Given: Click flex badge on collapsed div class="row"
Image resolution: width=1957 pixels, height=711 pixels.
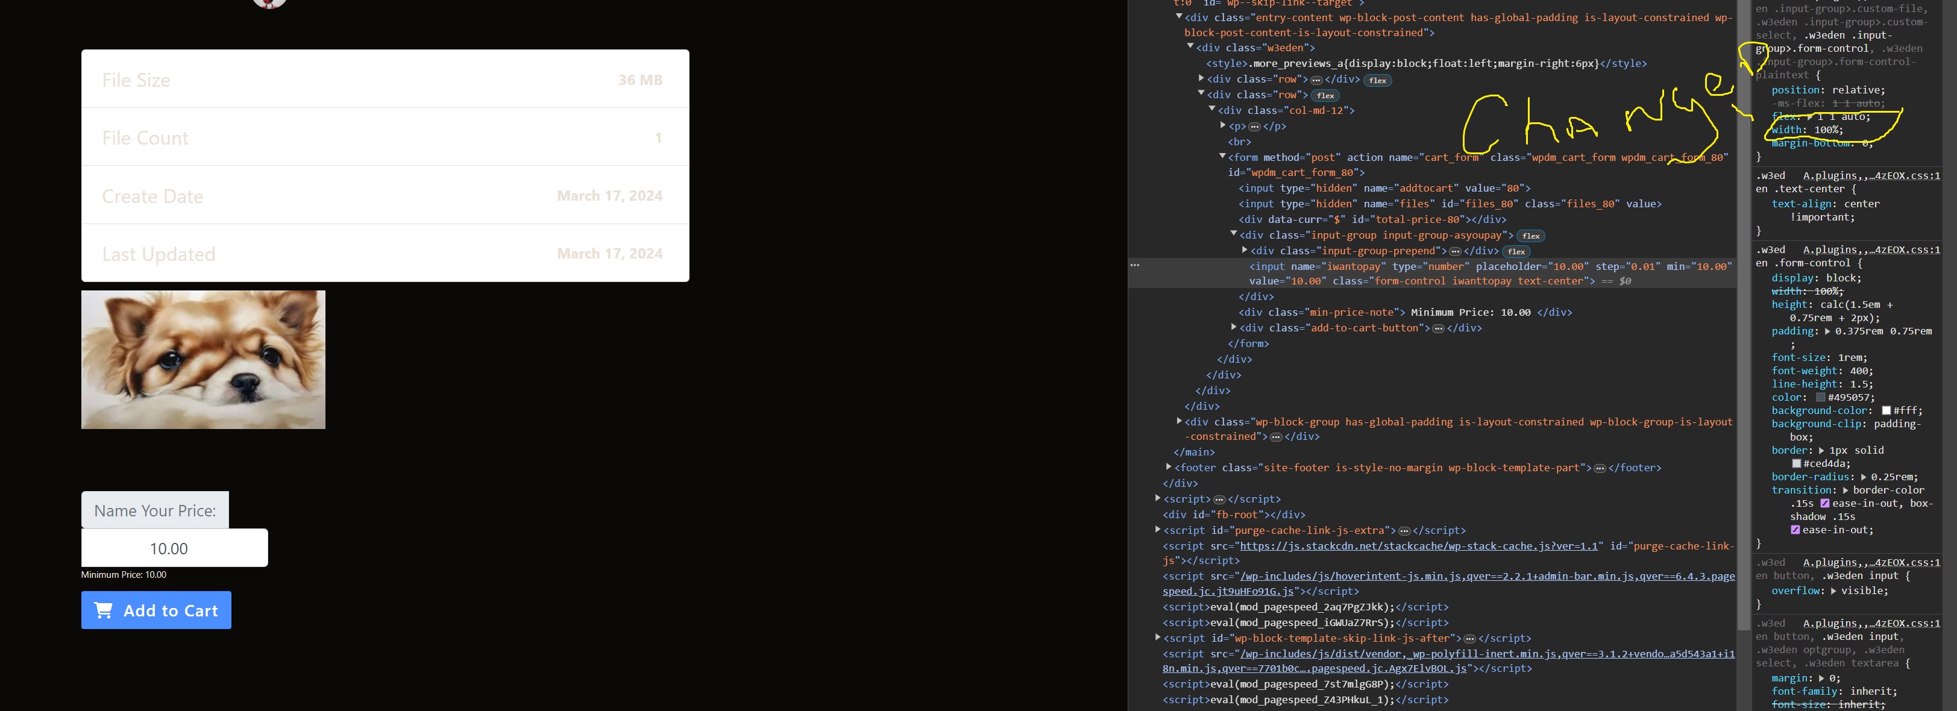Looking at the screenshot, I should [x=1377, y=80].
